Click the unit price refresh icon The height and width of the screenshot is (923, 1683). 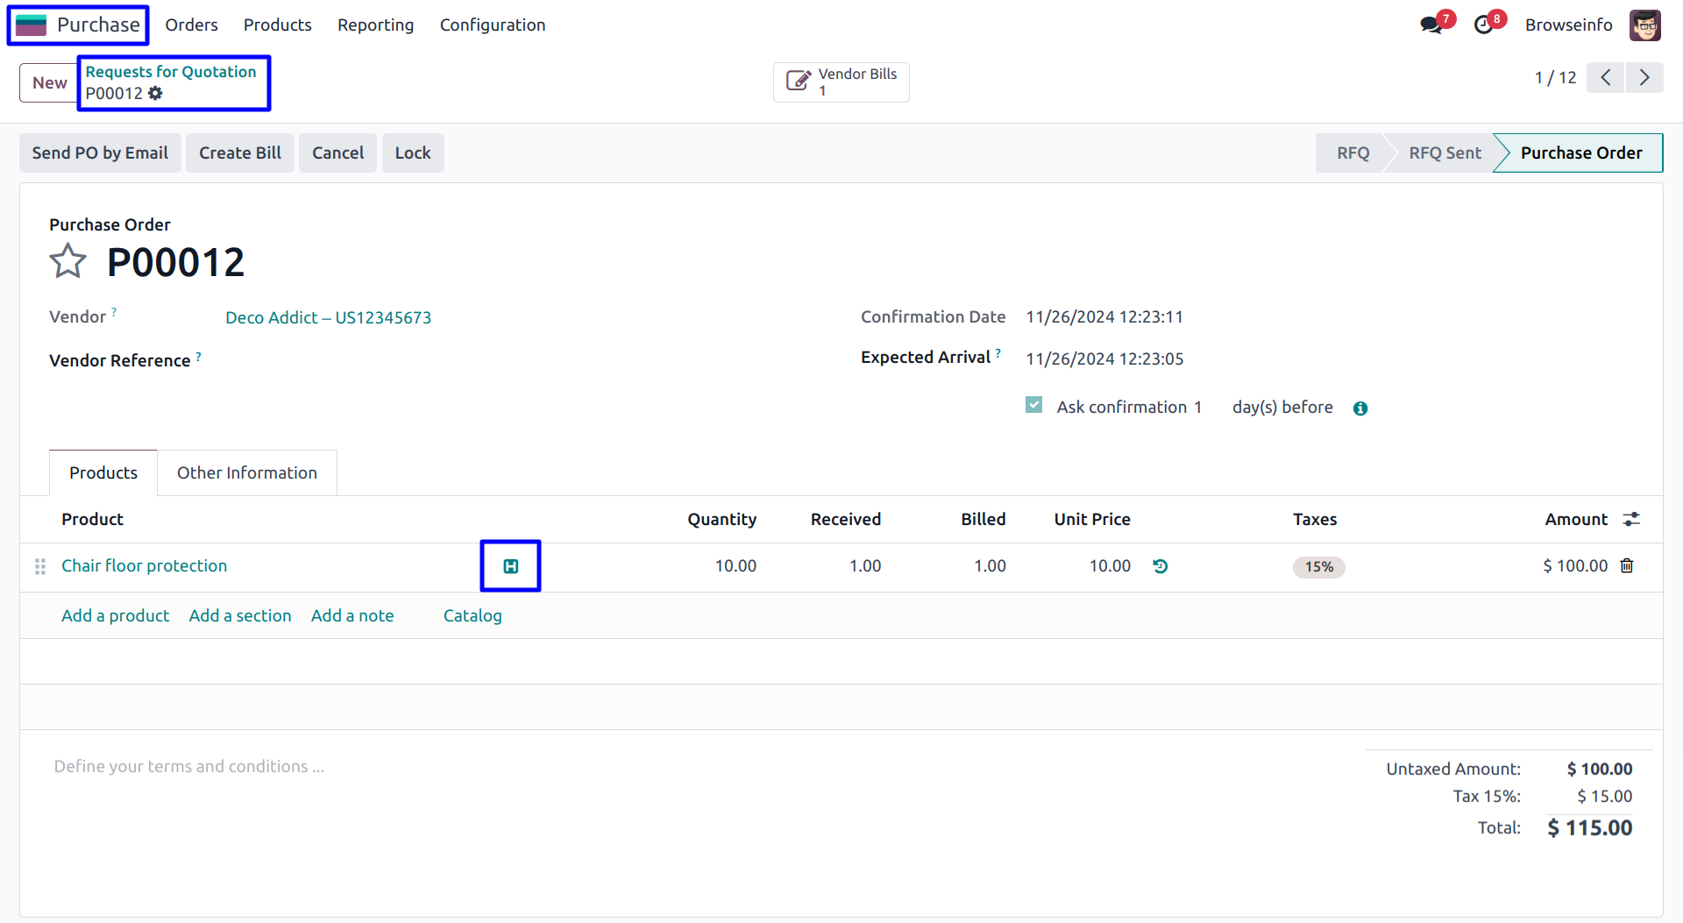(1161, 566)
